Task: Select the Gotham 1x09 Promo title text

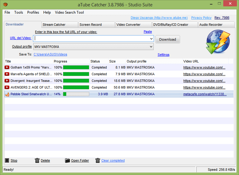Action: pyautogui.click(x=31, y=67)
